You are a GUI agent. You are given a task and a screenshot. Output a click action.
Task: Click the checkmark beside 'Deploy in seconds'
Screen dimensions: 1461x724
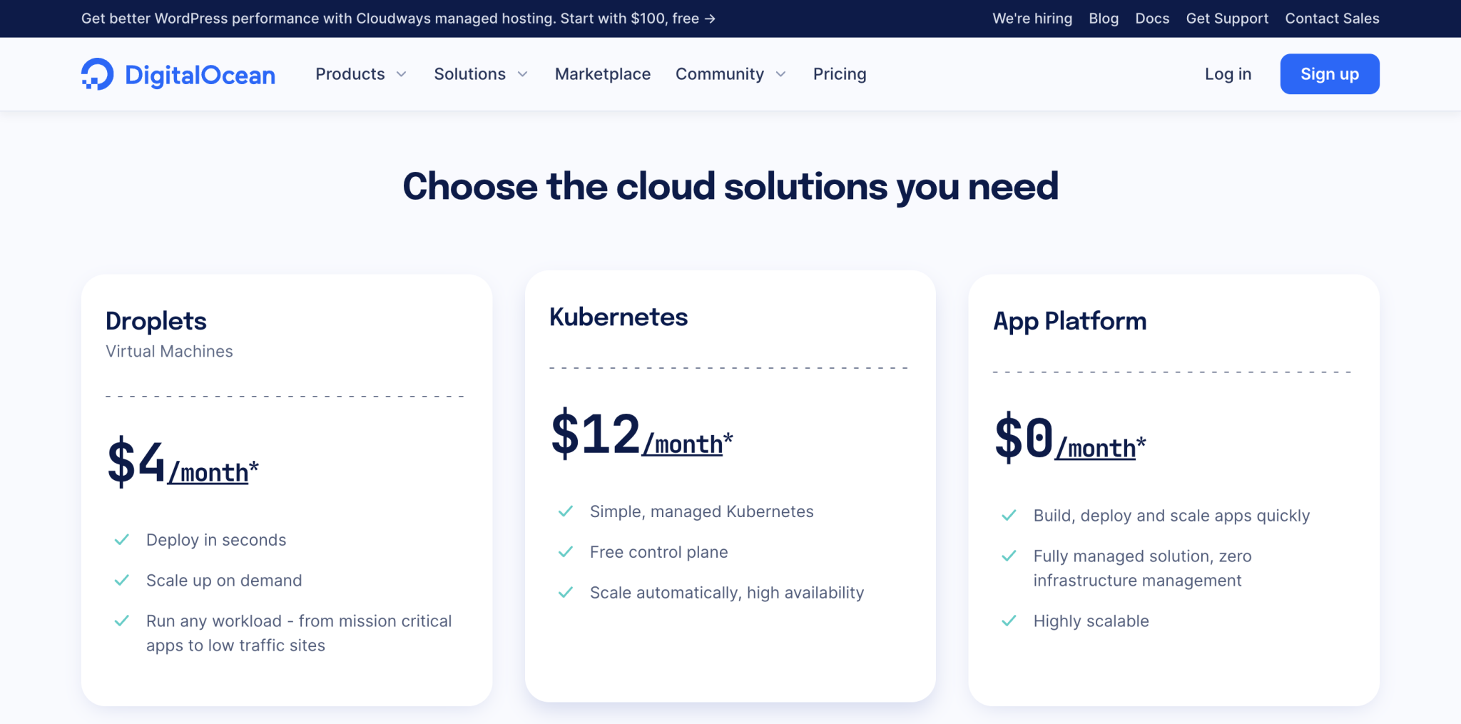pyautogui.click(x=122, y=540)
